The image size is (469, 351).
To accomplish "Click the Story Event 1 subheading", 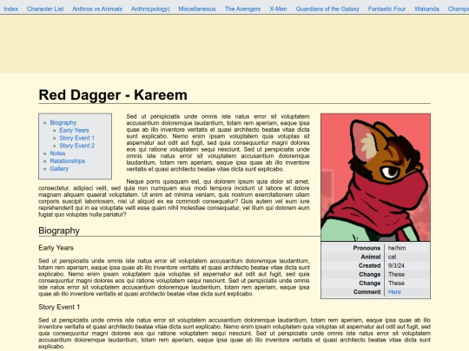I will [59, 307].
